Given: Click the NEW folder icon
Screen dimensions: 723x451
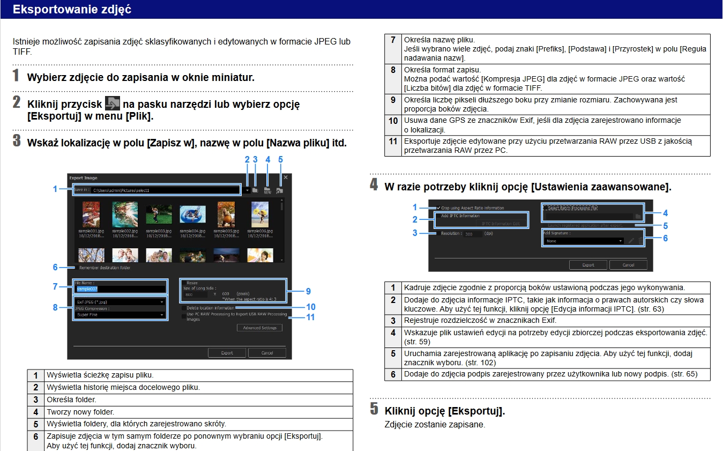Looking at the screenshot, I should (267, 189).
